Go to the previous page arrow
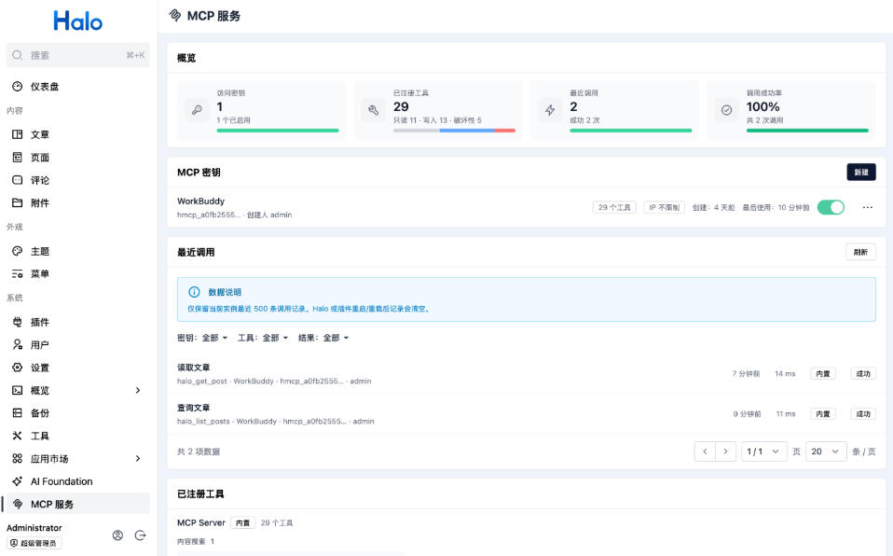The height and width of the screenshot is (556, 893). coord(705,452)
